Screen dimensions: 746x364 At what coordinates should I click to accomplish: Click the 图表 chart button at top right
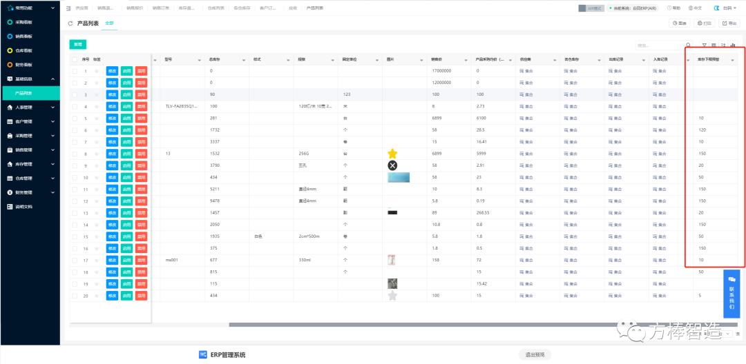pyautogui.click(x=680, y=23)
